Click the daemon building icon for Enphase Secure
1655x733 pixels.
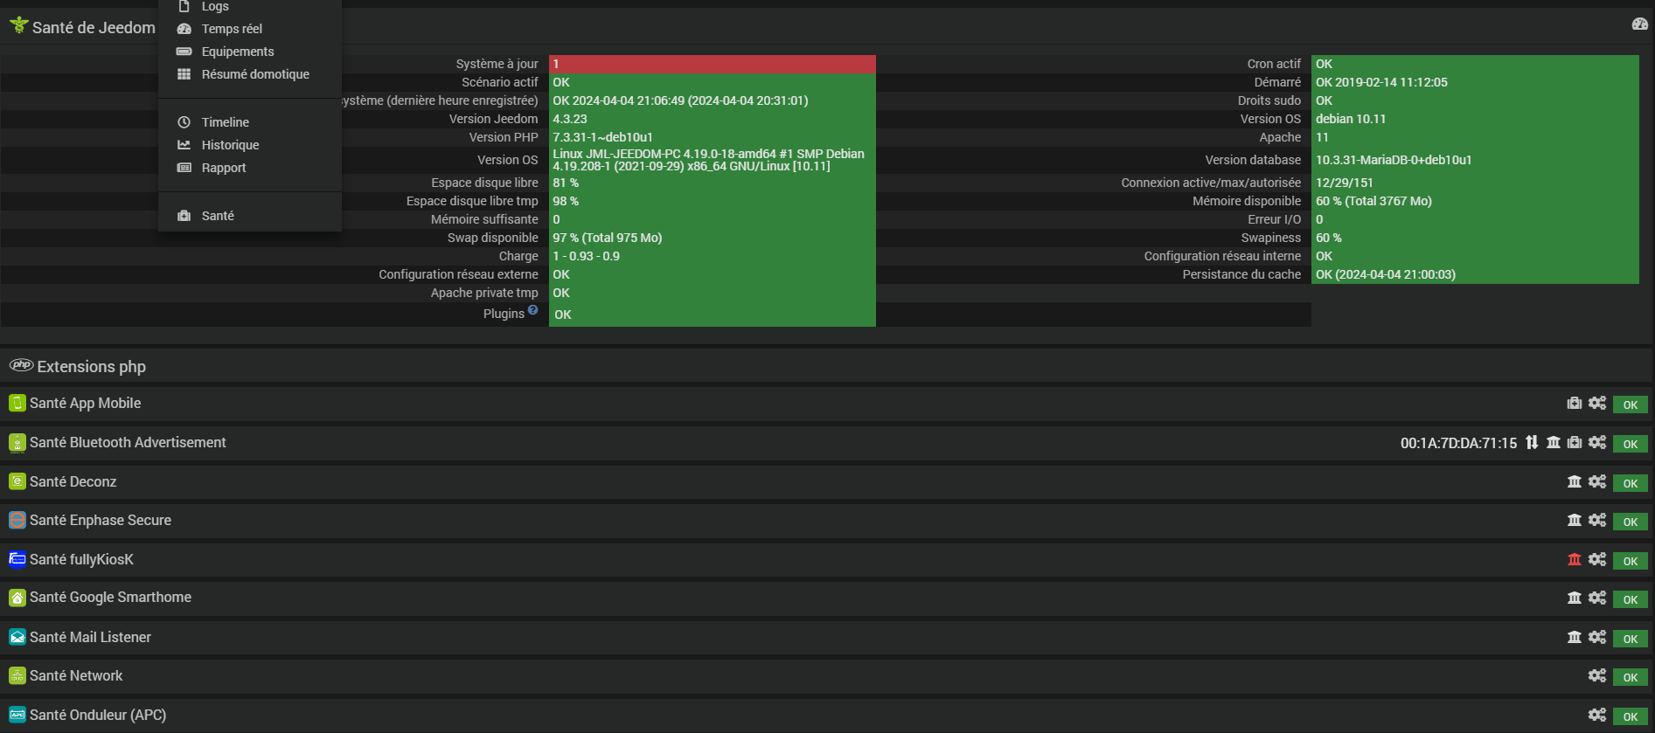tap(1575, 520)
